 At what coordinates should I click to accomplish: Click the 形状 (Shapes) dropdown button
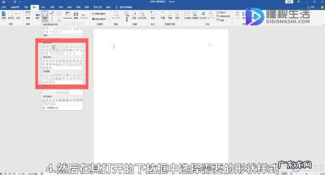[45, 16]
